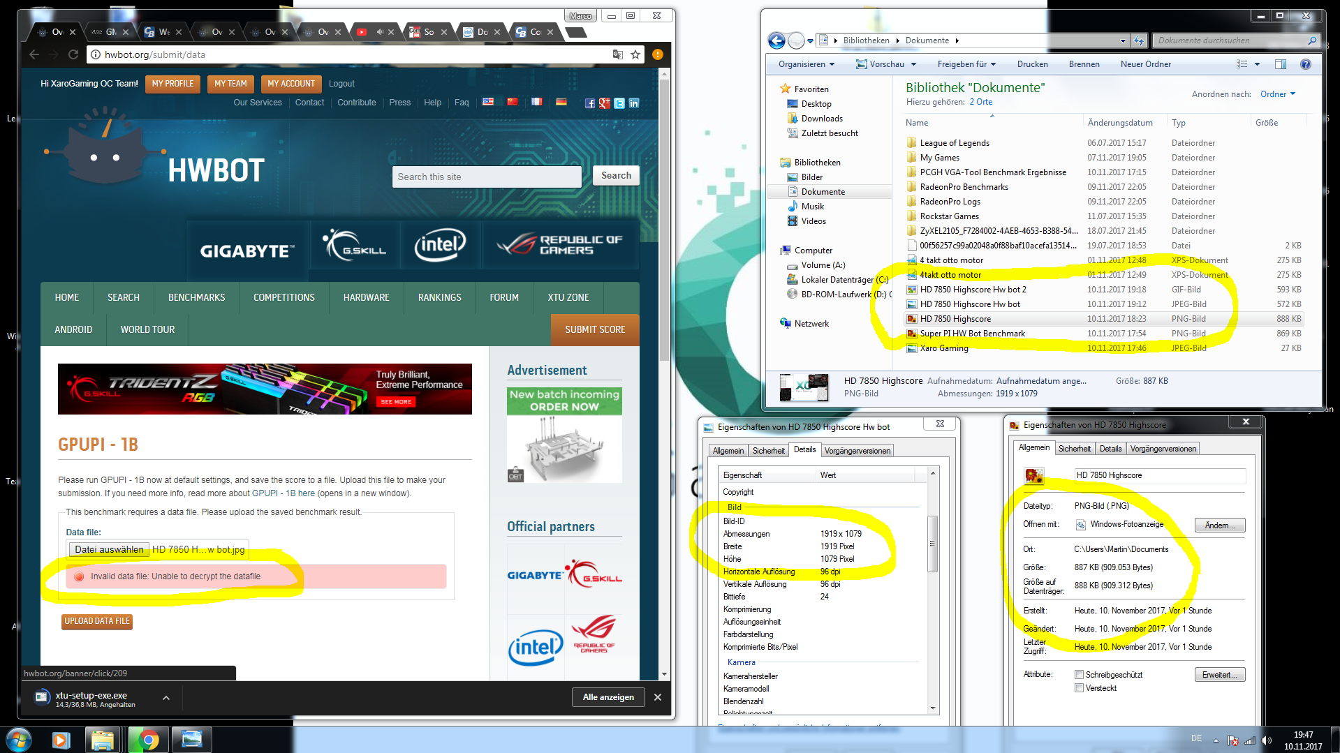The width and height of the screenshot is (1340, 753).
Task: Click the Ändern button in properties
Action: point(1219,525)
